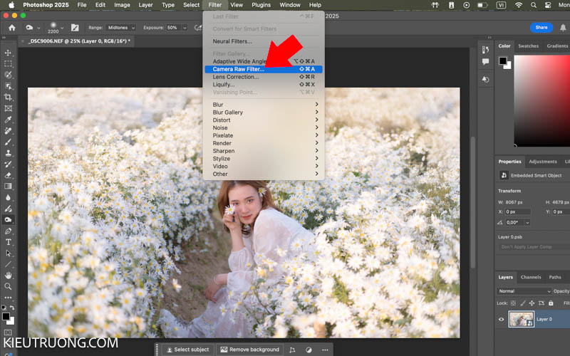Expand the Blur submenu

coord(264,105)
